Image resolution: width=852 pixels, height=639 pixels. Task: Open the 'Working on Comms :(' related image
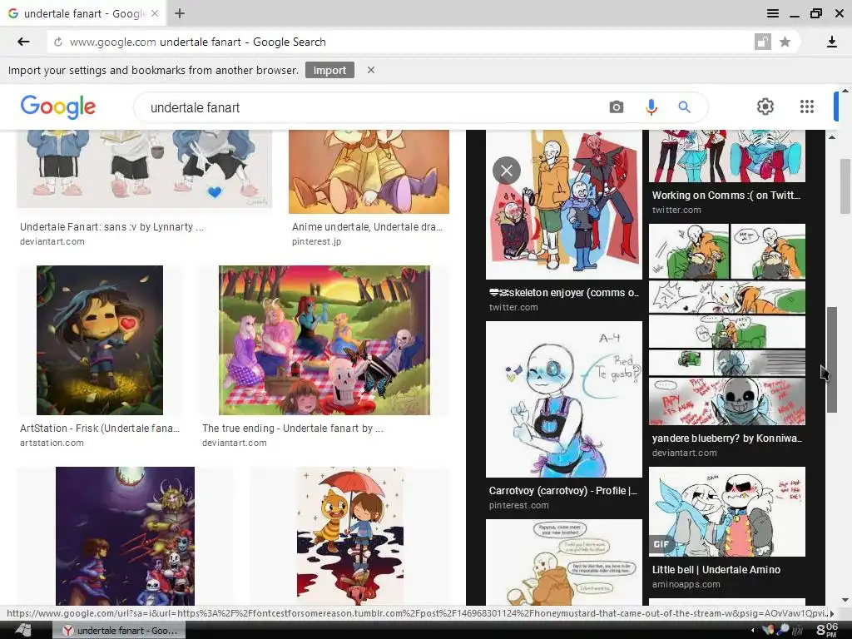click(x=727, y=156)
